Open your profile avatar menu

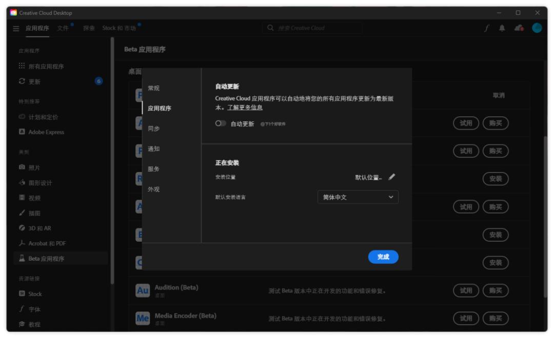[538, 28]
